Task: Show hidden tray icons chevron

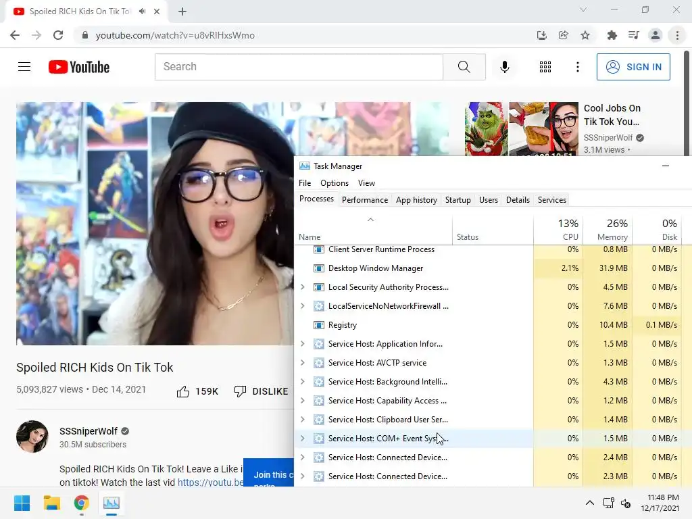Action: coord(589,503)
